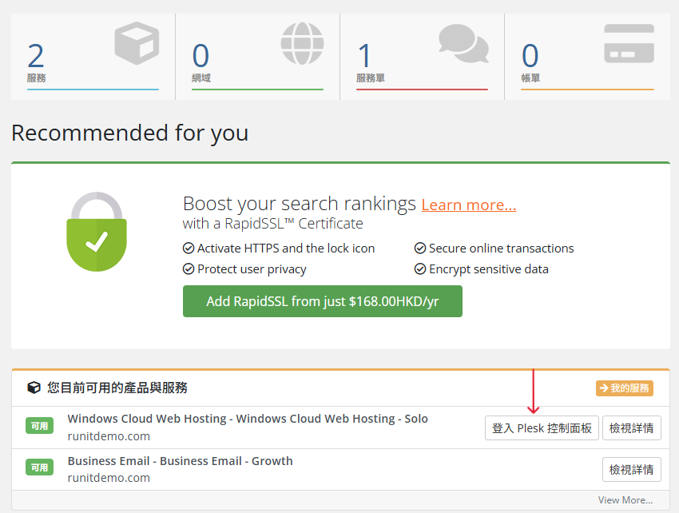Click 登入 Plesk 控制面板 button
Viewport: 679px width, 513px height.
tap(542, 427)
